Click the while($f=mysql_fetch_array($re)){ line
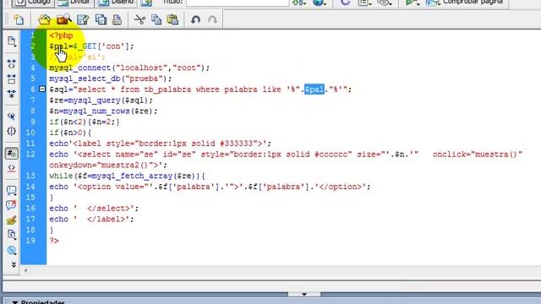Screen dimensions: 541x304 click(127, 176)
